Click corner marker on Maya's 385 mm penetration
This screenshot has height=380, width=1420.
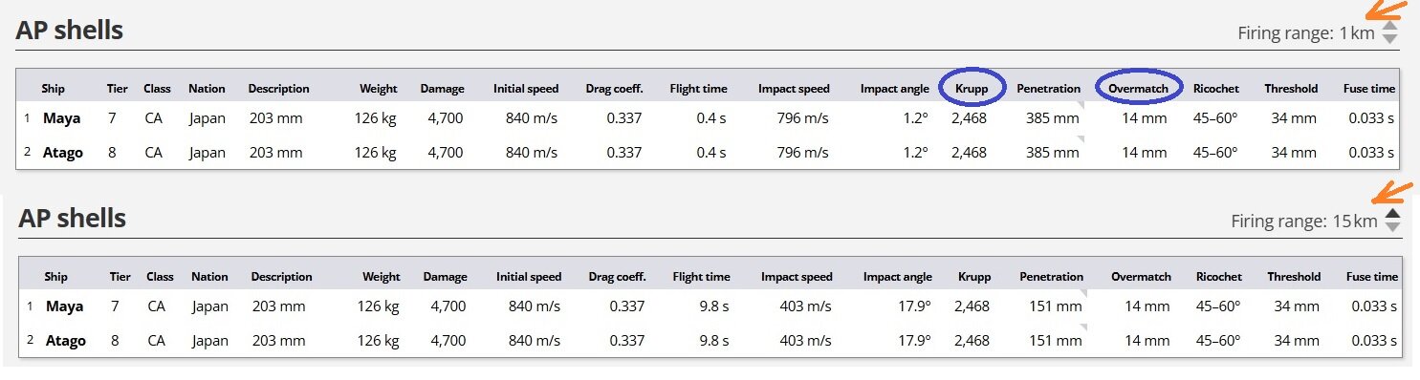1081,106
